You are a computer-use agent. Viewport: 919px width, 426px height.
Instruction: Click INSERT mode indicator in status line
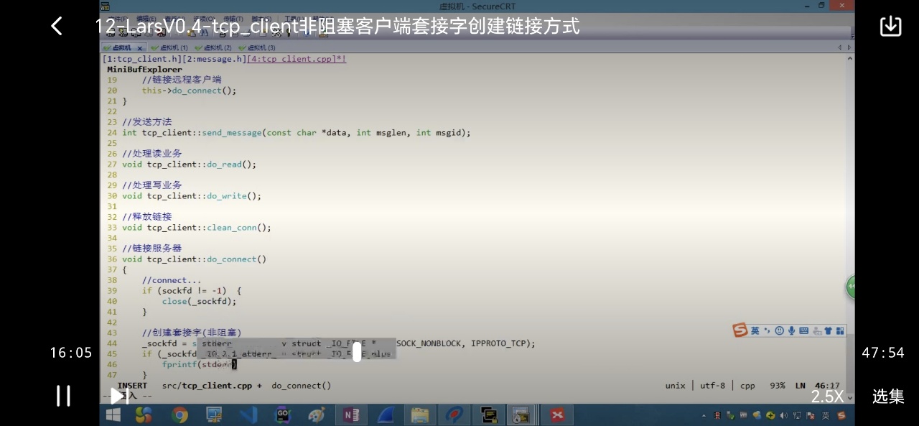133,386
